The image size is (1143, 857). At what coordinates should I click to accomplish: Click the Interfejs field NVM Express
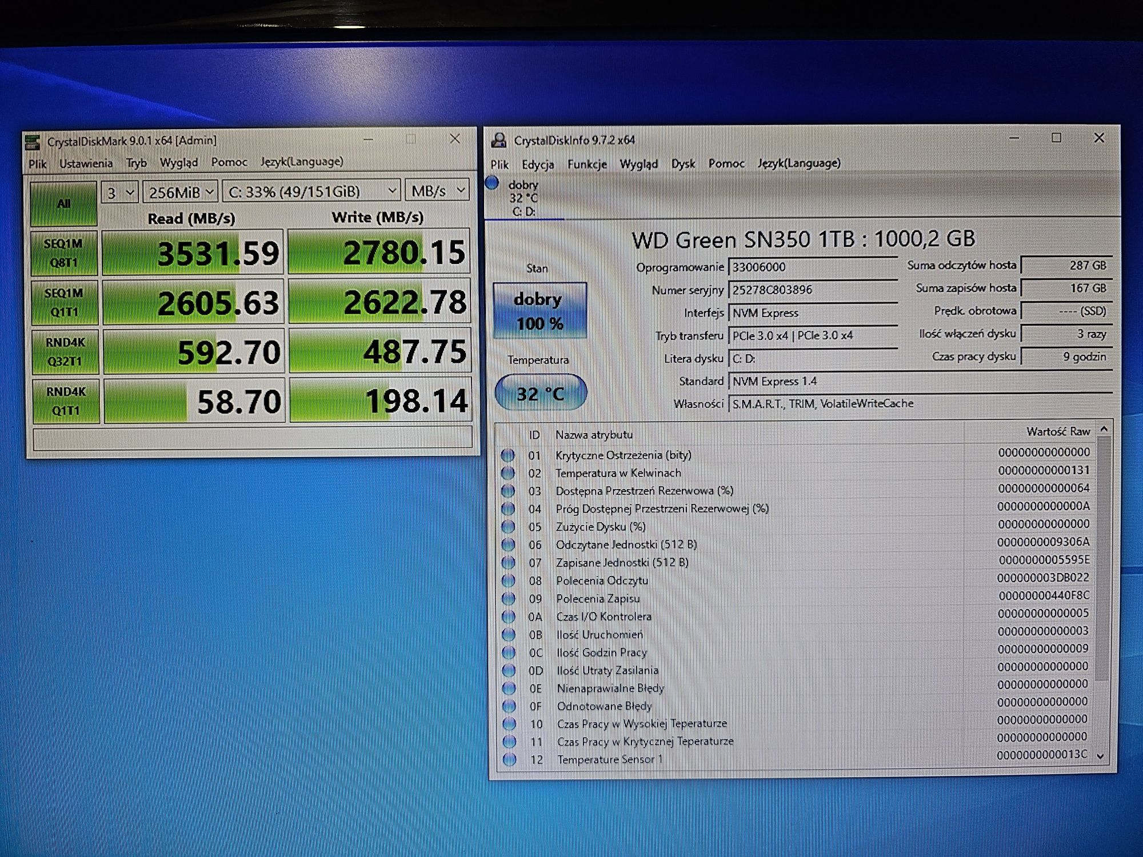(x=813, y=313)
